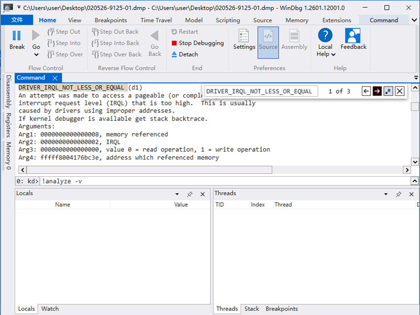Close the find search bar

point(399,91)
